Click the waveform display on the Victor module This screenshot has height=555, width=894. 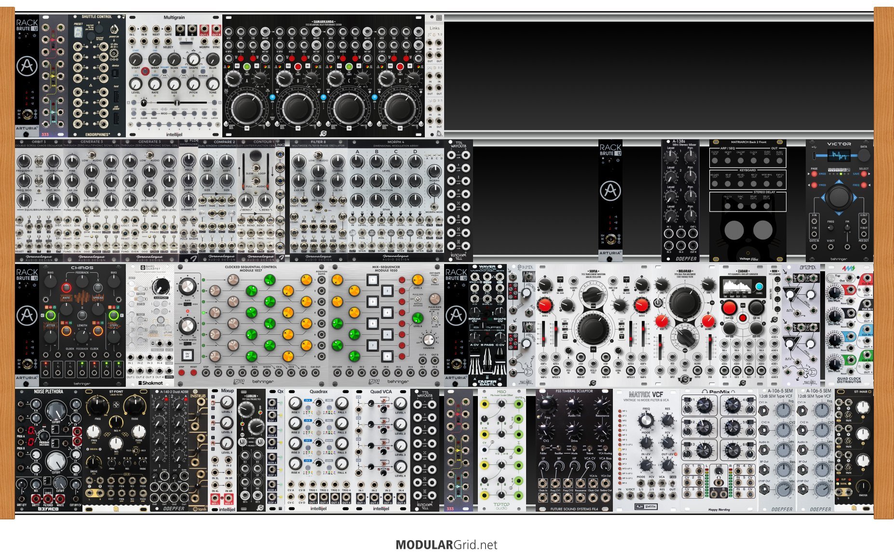[x=839, y=155]
